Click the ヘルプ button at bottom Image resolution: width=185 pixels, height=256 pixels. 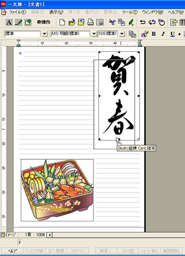(12, 251)
